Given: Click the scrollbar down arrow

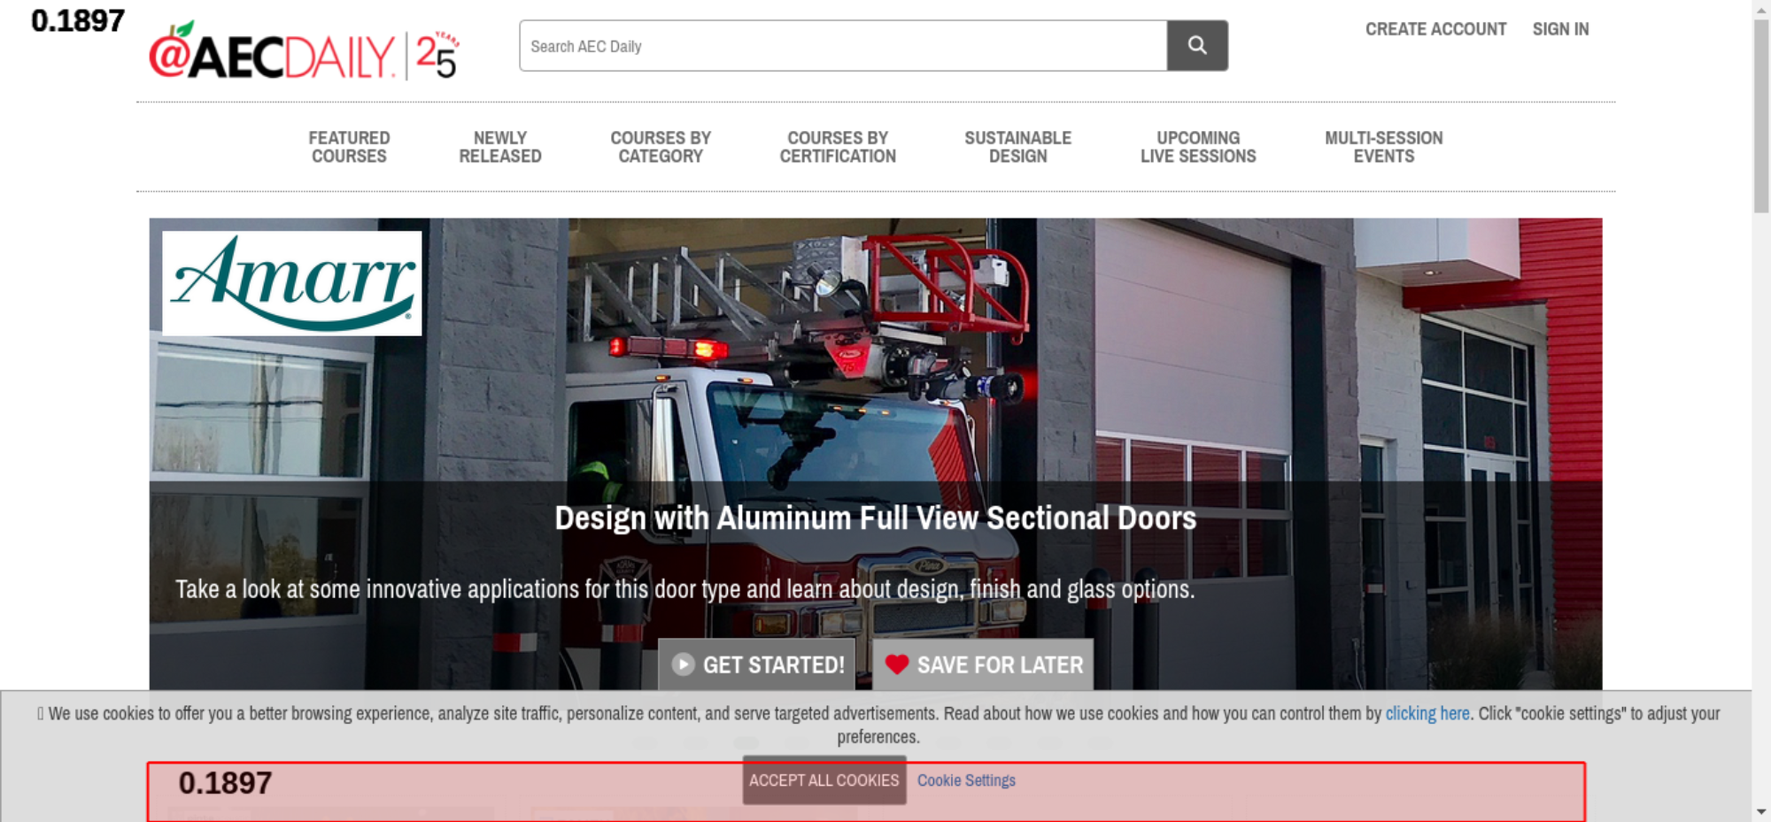Looking at the screenshot, I should (1761, 811).
